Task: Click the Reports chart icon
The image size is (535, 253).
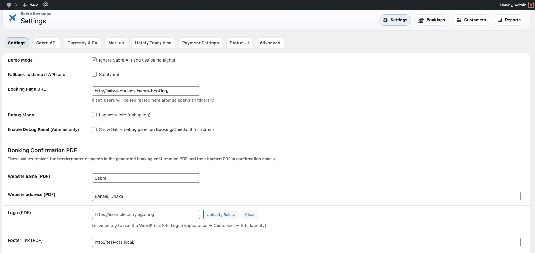Action: (x=500, y=20)
